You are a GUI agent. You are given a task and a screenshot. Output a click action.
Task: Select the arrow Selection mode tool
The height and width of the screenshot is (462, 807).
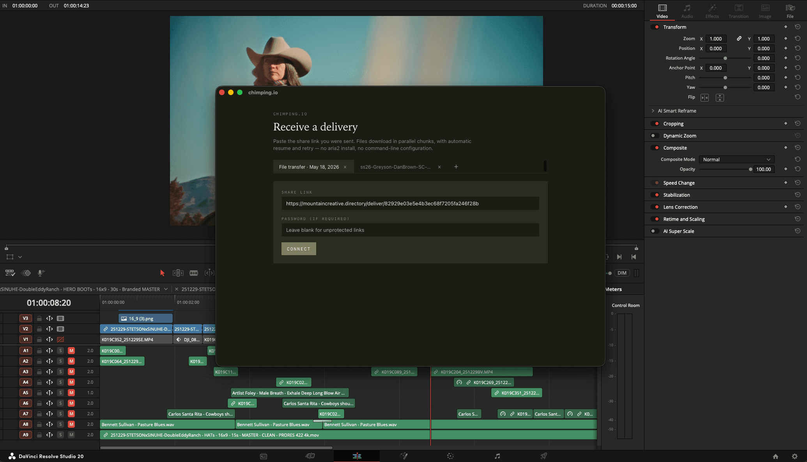coord(162,273)
